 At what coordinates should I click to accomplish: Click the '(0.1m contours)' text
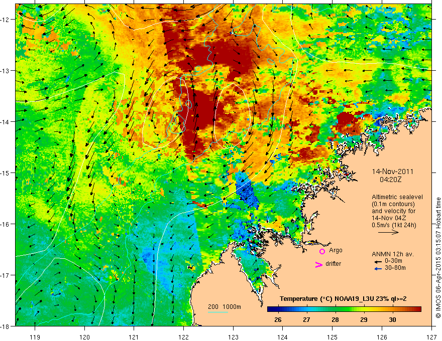[393, 204]
